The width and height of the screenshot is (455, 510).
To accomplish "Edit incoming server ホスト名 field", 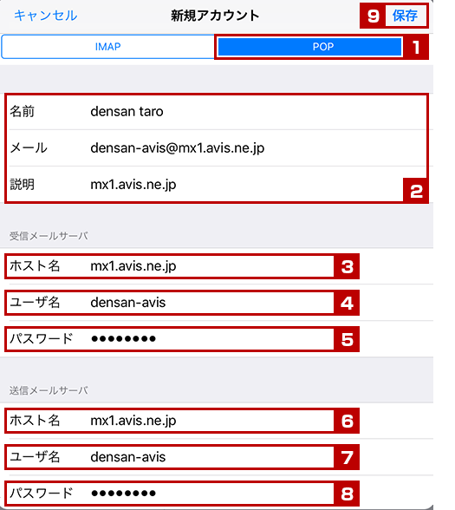I will coord(170,266).
